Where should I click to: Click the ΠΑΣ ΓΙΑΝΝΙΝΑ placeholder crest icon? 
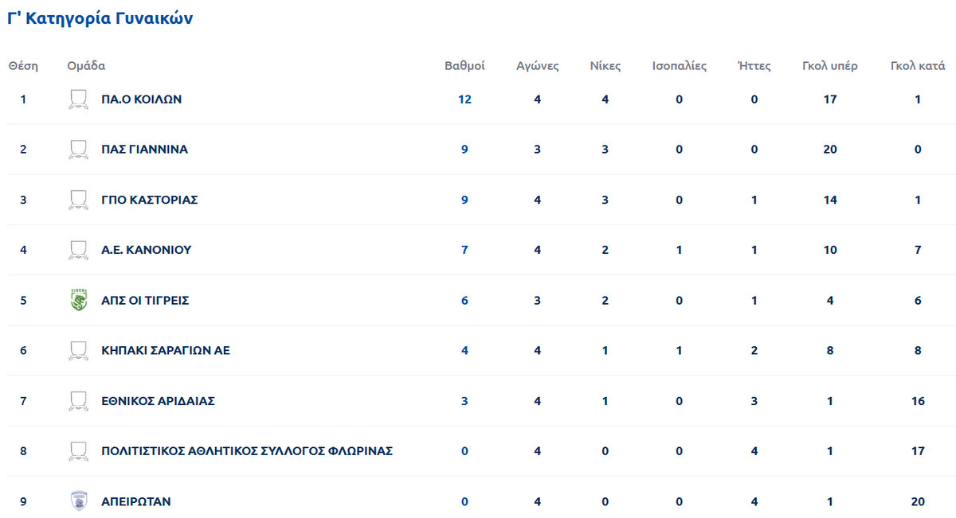click(x=78, y=150)
